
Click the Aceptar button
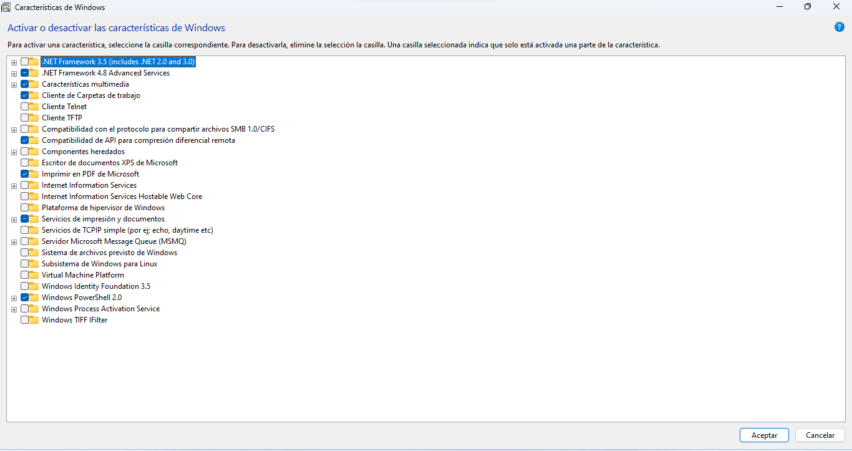(x=764, y=435)
